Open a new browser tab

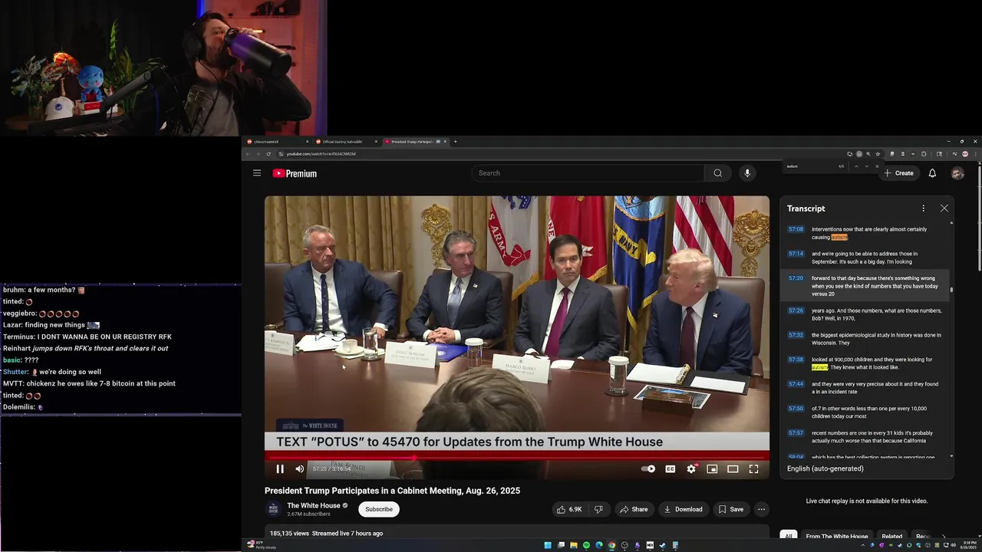coord(455,142)
